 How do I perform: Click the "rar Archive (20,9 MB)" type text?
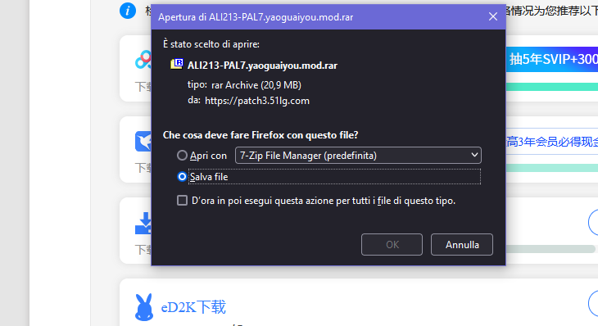[x=256, y=85]
